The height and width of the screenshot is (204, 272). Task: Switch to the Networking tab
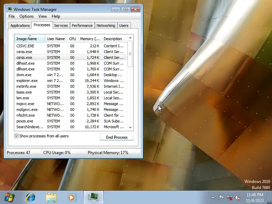(106, 26)
